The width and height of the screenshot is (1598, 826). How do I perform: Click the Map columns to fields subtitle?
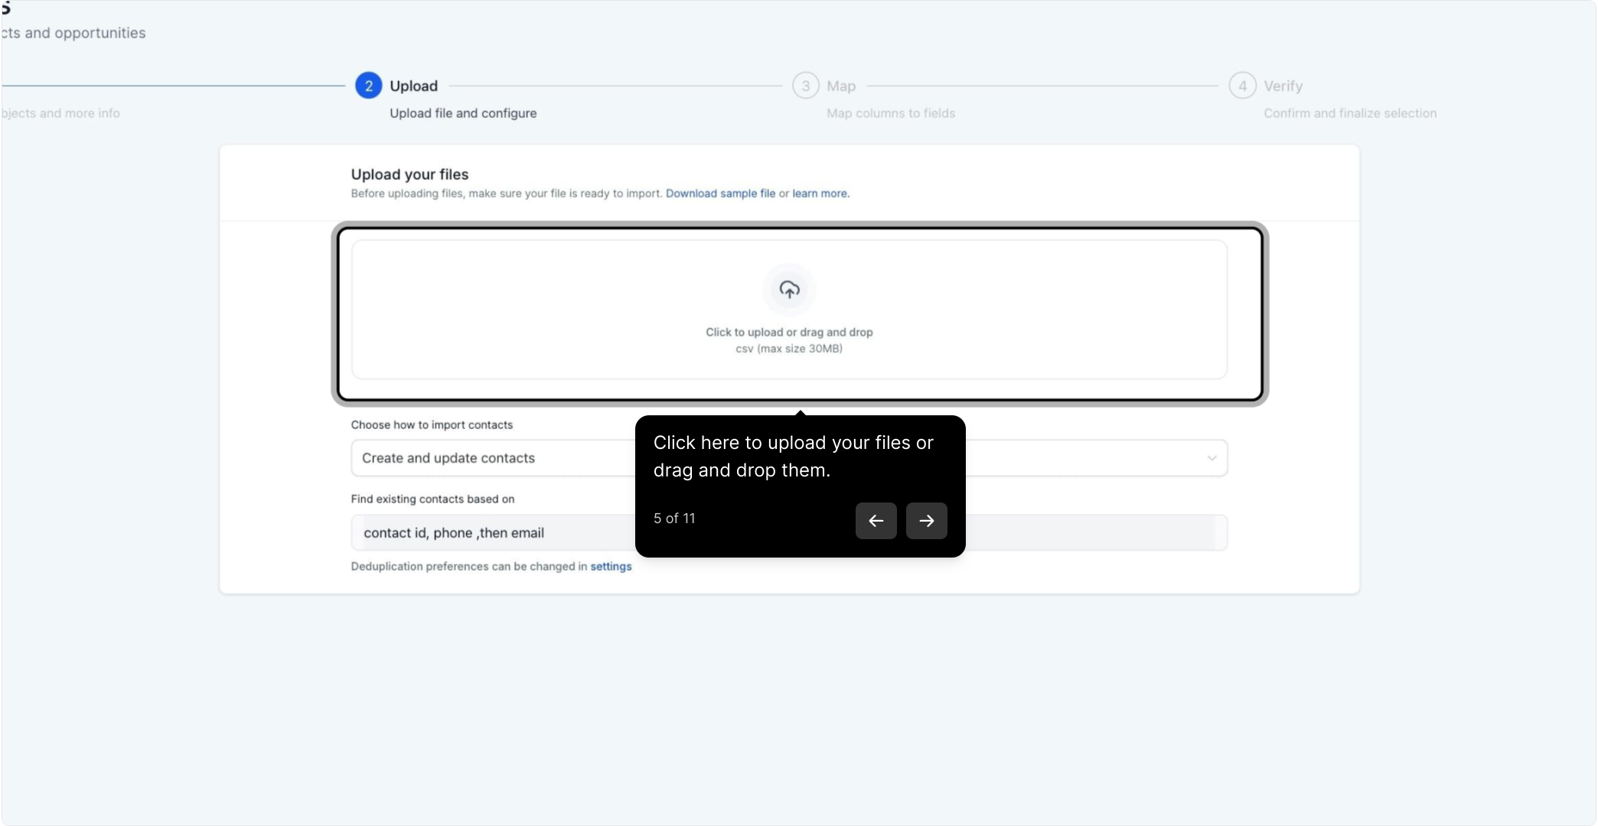(891, 113)
